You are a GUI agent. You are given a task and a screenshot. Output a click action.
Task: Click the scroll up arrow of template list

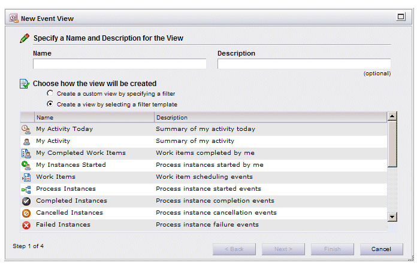click(x=392, y=116)
